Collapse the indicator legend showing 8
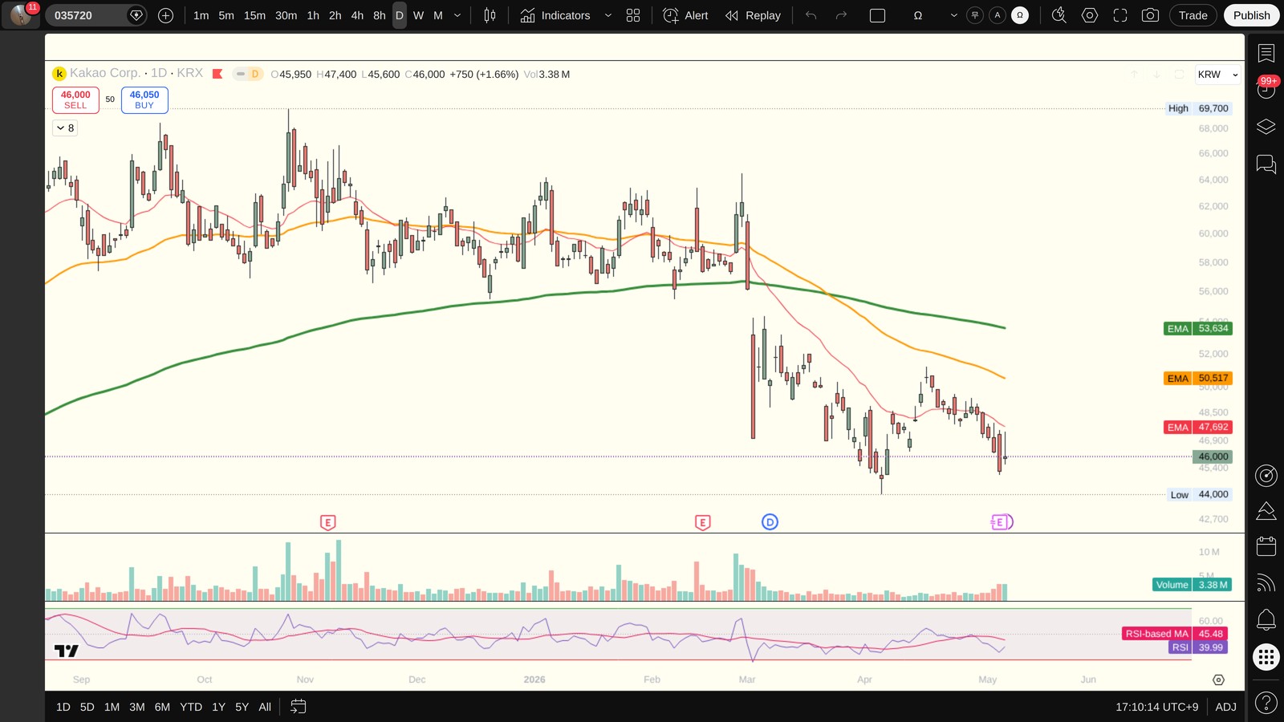The width and height of the screenshot is (1284, 722). pos(65,128)
